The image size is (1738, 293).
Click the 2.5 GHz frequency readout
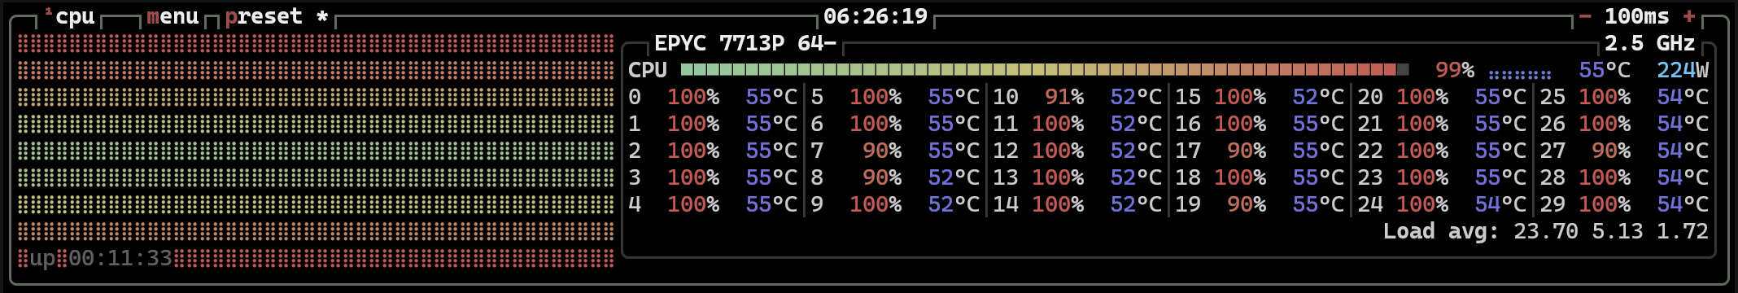pyautogui.click(x=1649, y=43)
